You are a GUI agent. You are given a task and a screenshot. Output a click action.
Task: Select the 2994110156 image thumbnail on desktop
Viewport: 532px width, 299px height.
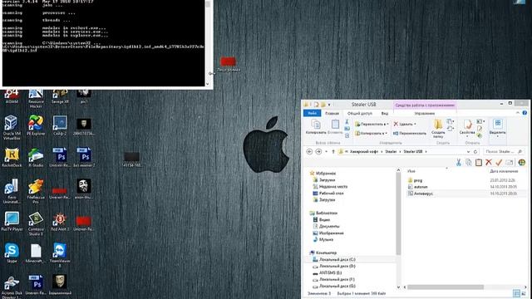(83, 127)
